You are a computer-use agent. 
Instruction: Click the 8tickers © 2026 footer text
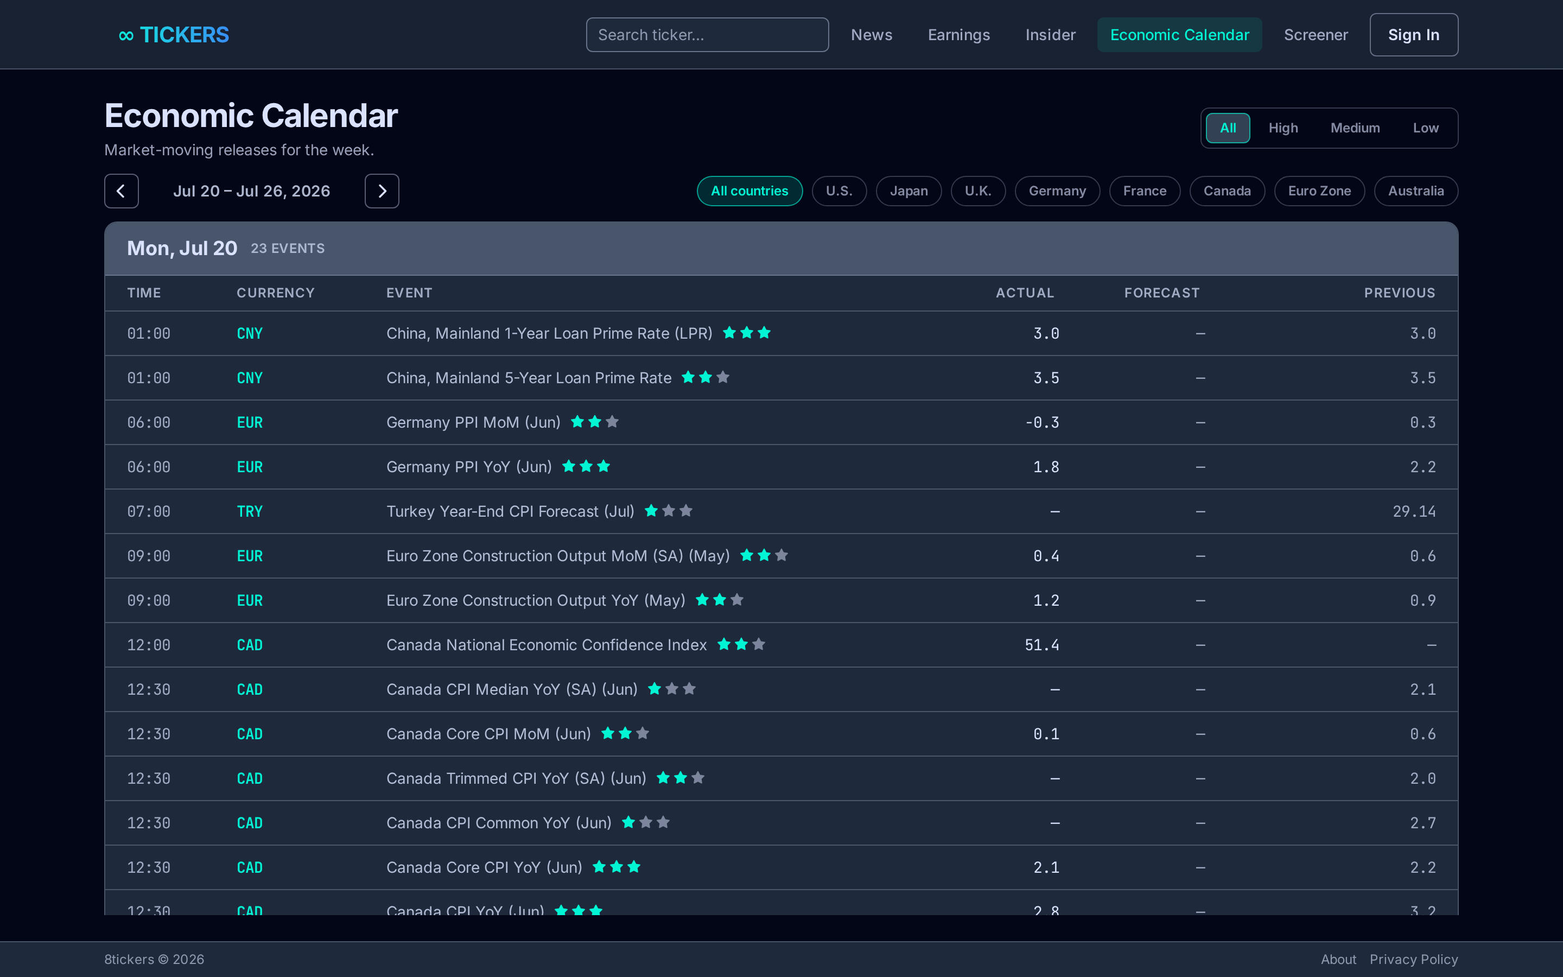click(x=154, y=960)
